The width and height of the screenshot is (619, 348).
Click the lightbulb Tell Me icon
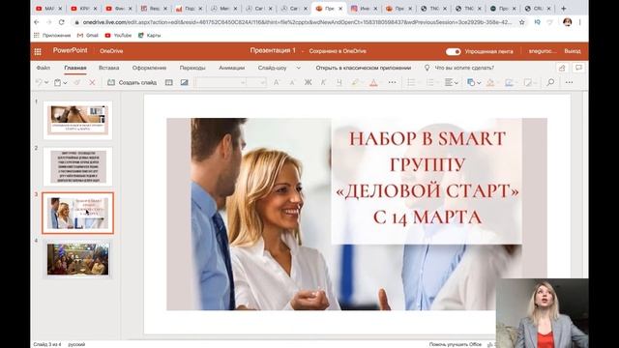427,68
